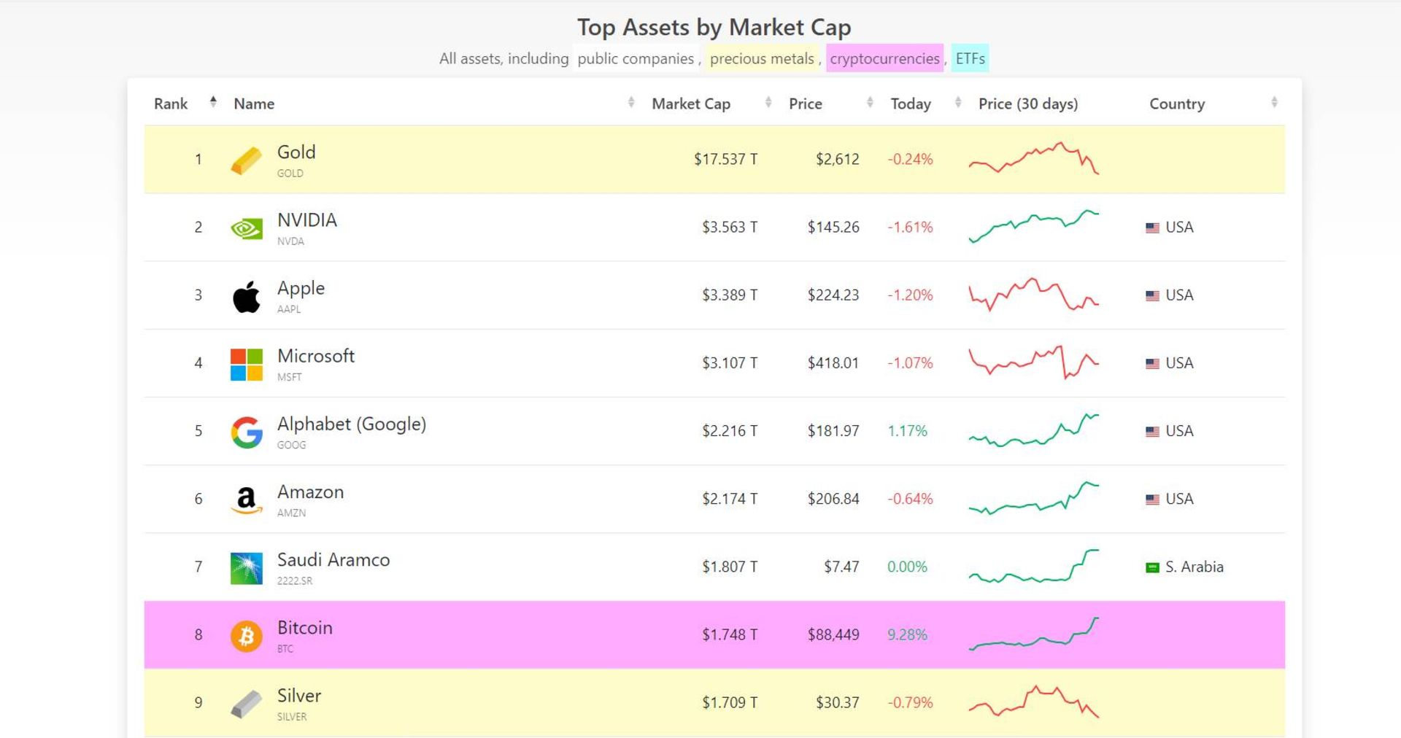Toggle the cryptocurrencies filter
The image size is (1401, 738).
[884, 58]
